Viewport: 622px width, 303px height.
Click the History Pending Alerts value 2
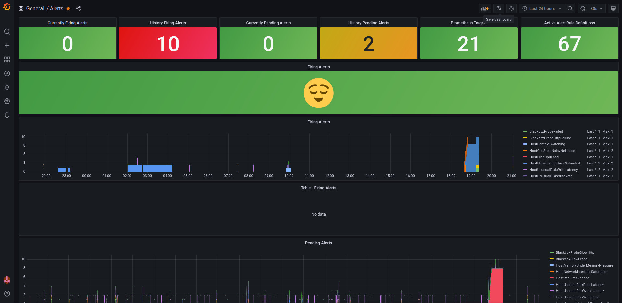[369, 44]
